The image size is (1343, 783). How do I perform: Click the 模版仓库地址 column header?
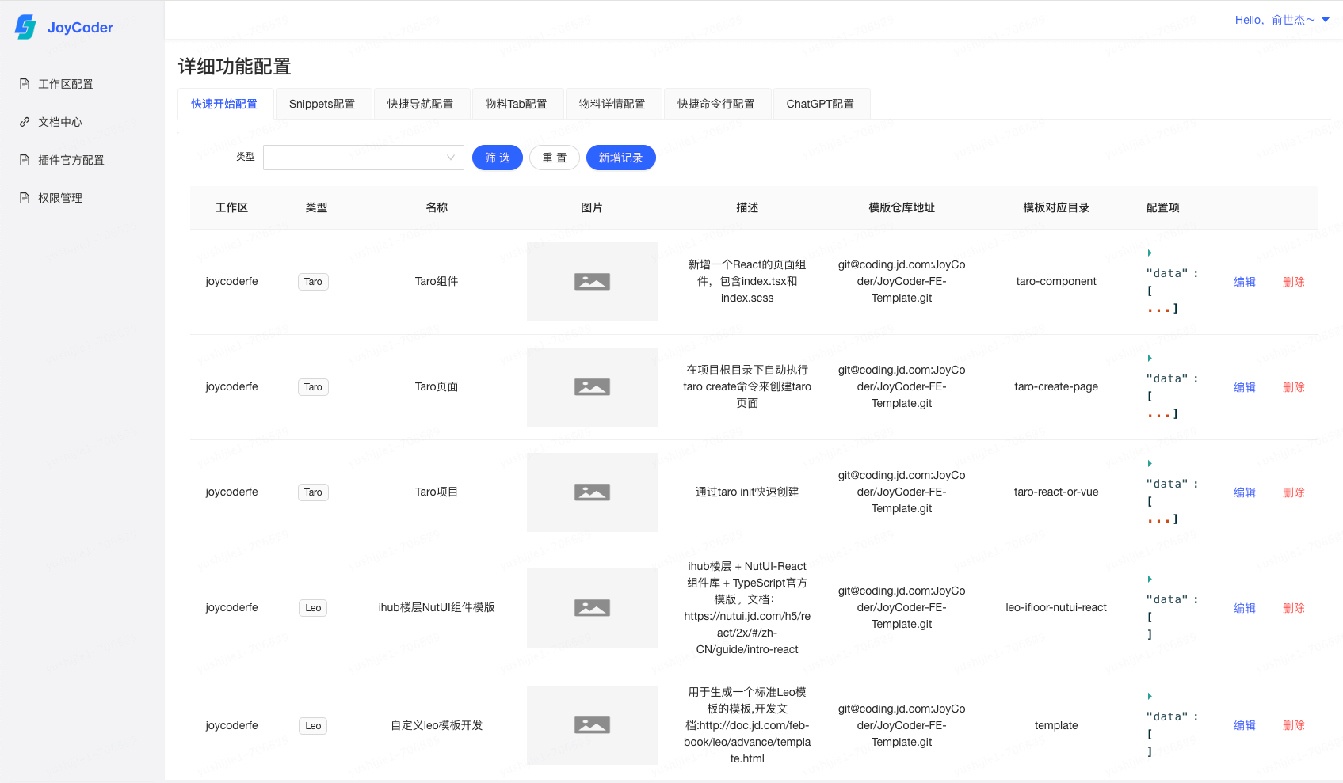pyautogui.click(x=902, y=207)
